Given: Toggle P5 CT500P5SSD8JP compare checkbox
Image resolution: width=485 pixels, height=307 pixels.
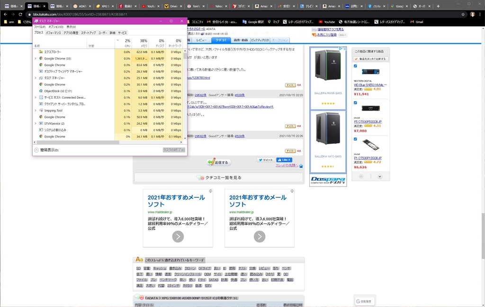Looking at the screenshot, I should pyautogui.click(x=355, y=102).
